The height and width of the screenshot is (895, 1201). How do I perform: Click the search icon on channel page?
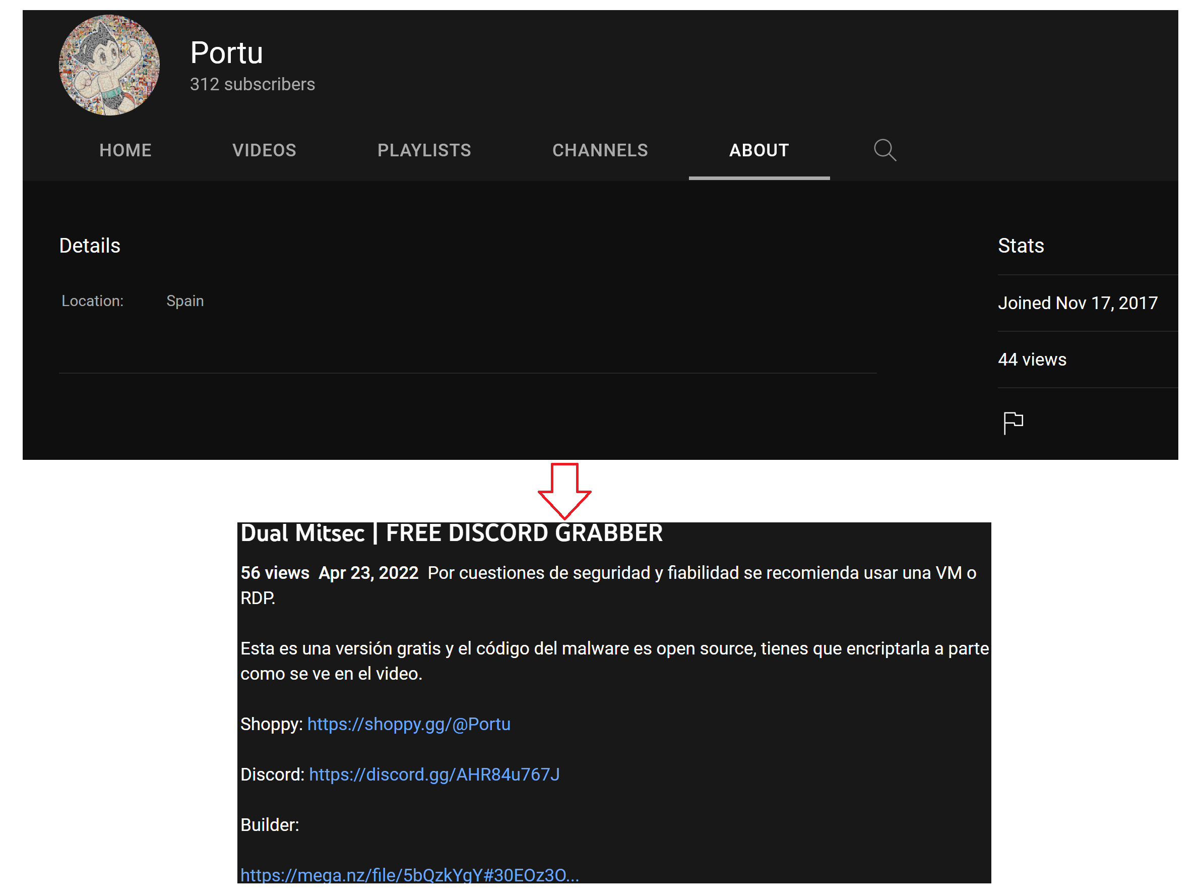click(x=883, y=150)
